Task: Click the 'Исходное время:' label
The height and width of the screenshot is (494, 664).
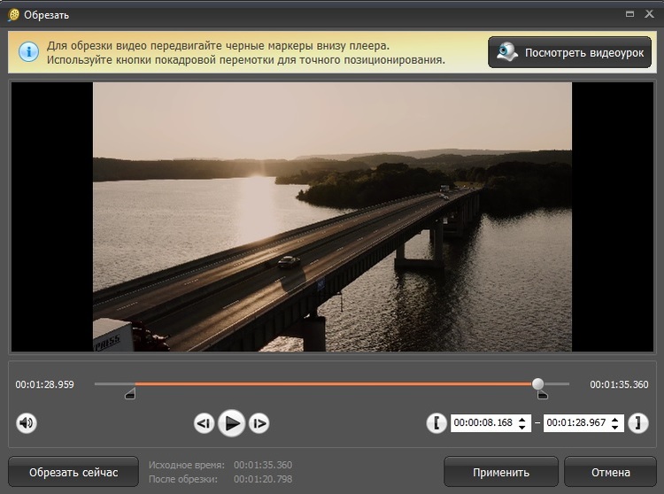Action: (x=186, y=465)
